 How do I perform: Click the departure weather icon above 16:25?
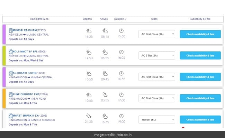89,30
